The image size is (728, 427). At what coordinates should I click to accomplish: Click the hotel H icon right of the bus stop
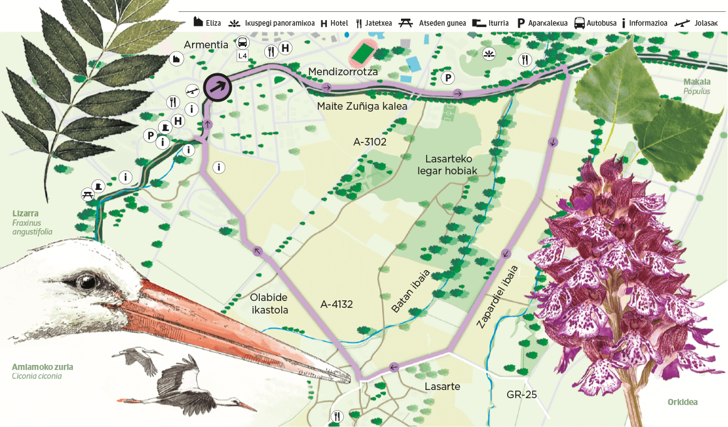pos(285,48)
